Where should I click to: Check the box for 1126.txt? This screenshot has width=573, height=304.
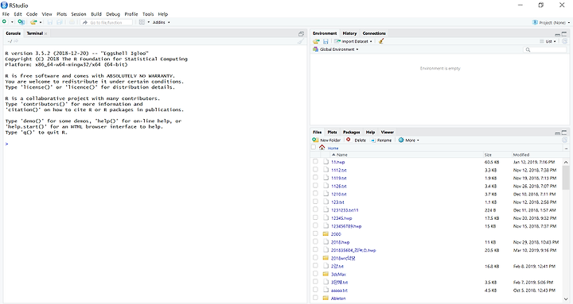(315, 185)
